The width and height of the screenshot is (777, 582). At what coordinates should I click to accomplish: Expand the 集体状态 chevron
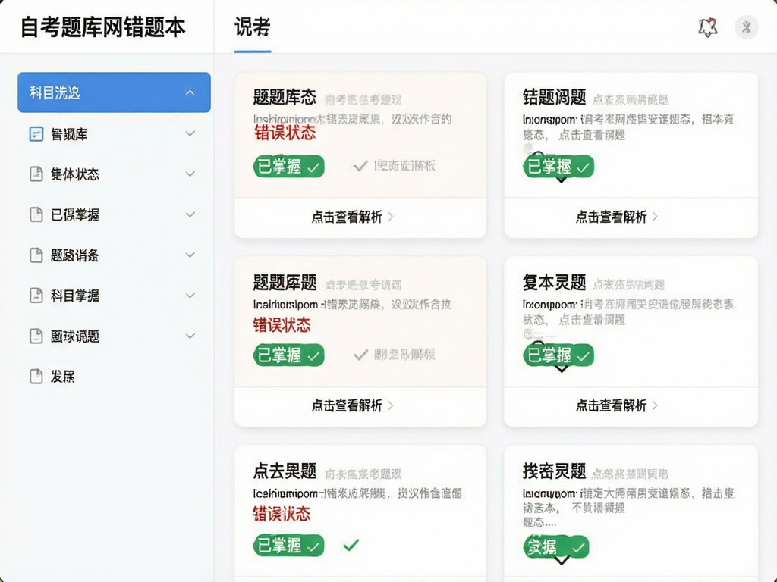click(x=190, y=174)
